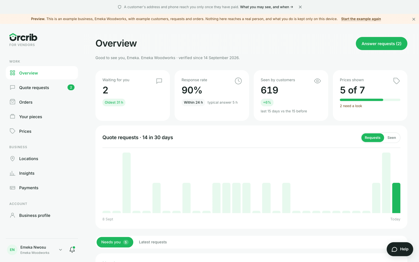Follow 'What you may see, and when' link
This screenshot has width=419, height=262.
click(x=267, y=7)
